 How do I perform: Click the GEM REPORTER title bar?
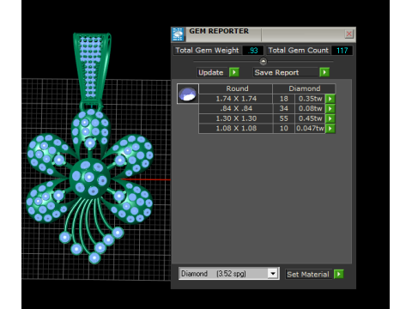tap(264, 34)
